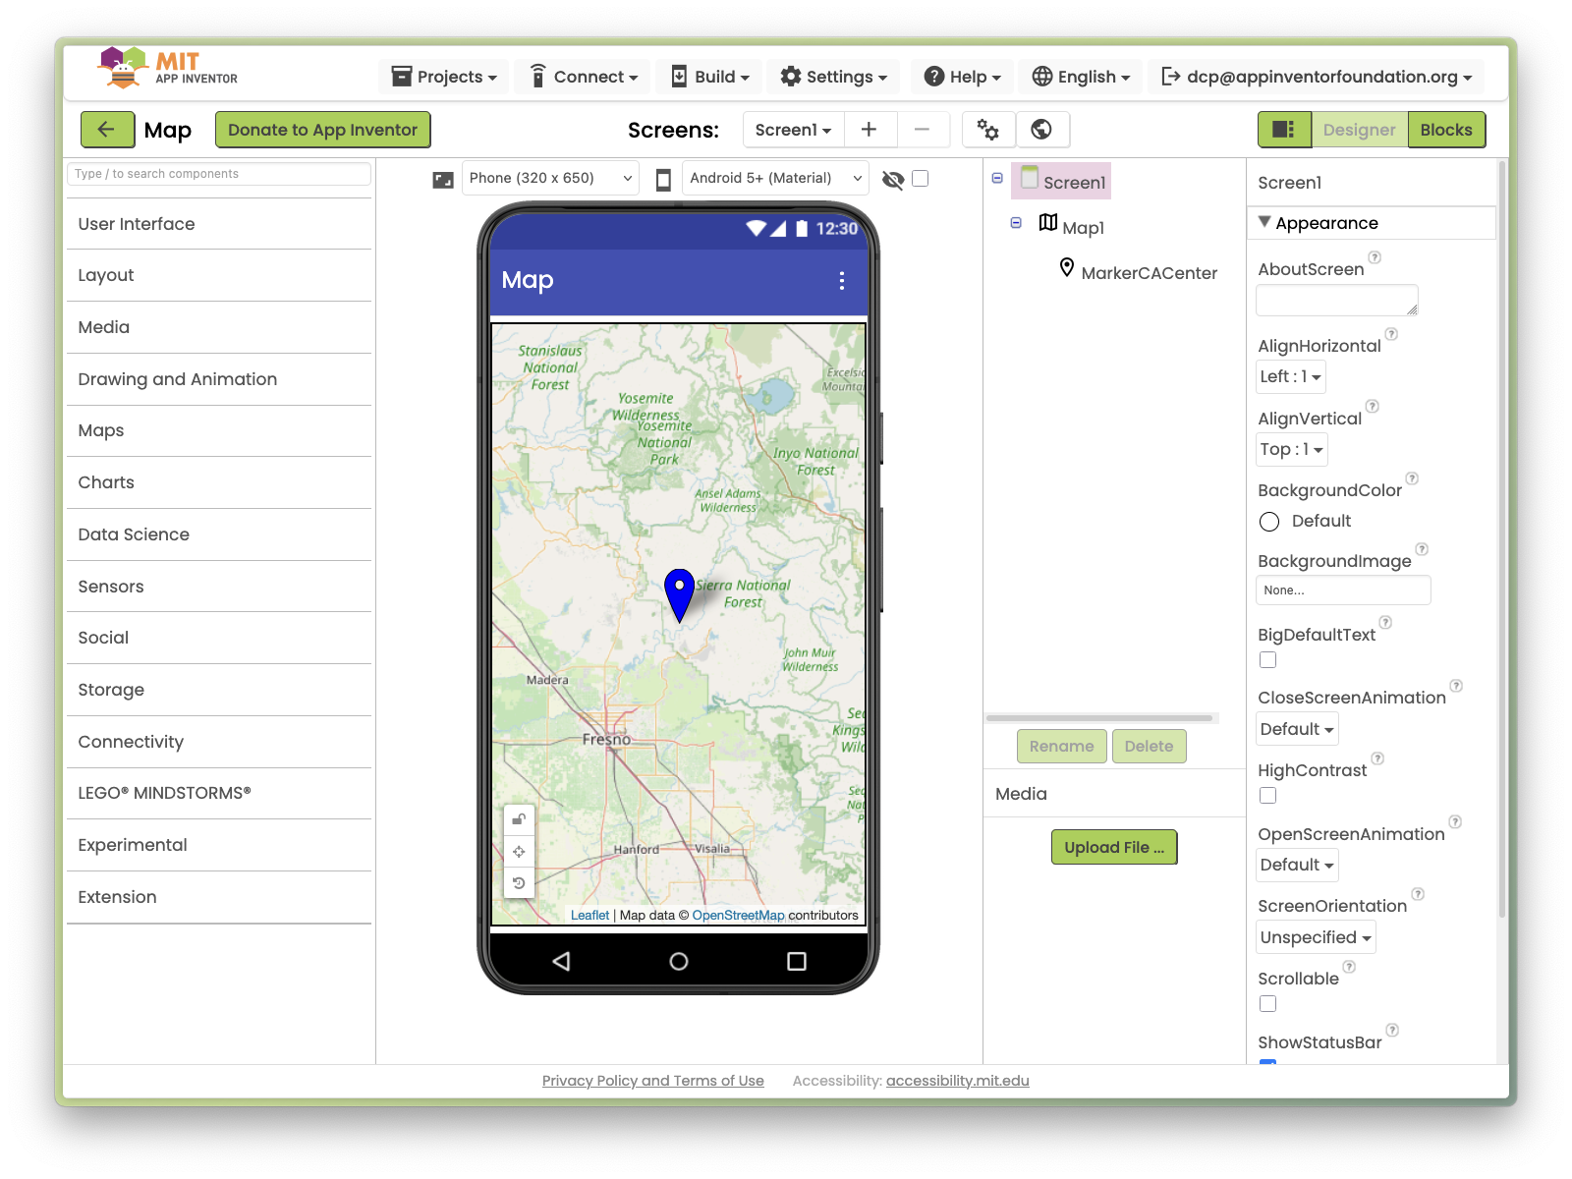
Task: Focus the component search field
Action: click(x=219, y=174)
